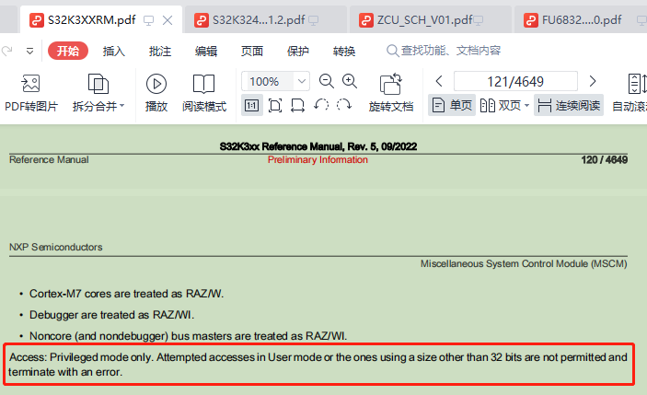
Task: Click bullet 'Debugger are treated as RAZ/WI.'
Action: [x=111, y=315]
